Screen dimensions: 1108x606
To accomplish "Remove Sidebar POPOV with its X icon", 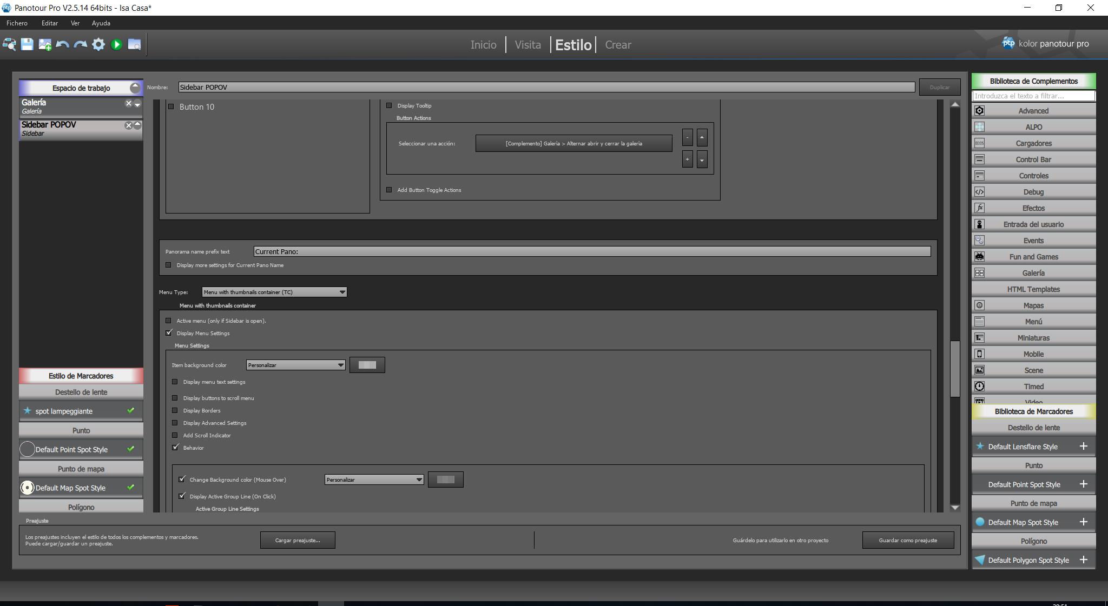I will (128, 125).
